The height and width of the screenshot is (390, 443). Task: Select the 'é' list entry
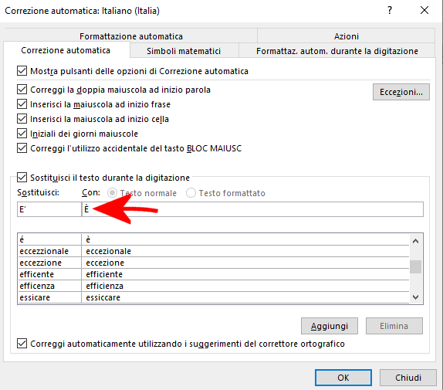click(x=49, y=239)
